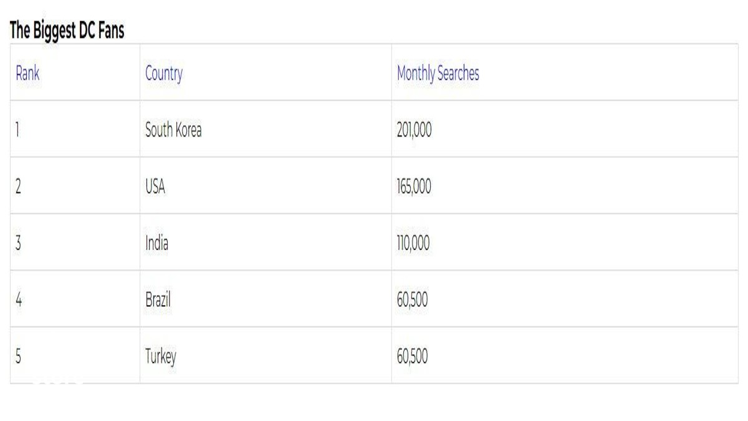Sort by the Country column header

coord(164,74)
